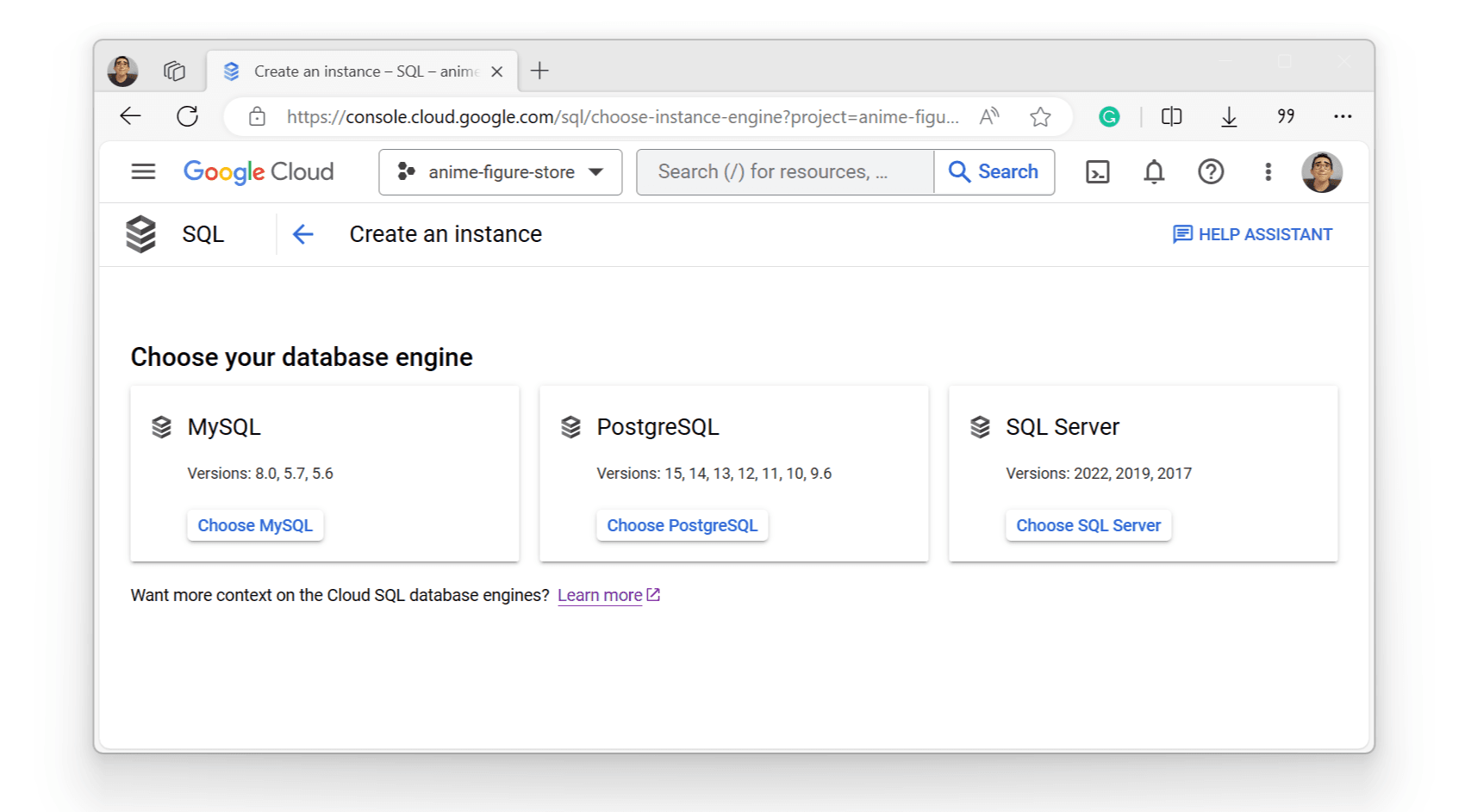Image resolution: width=1471 pixels, height=812 pixels.
Task: Click the browser profile picture in title bar
Action: click(x=122, y=71)
